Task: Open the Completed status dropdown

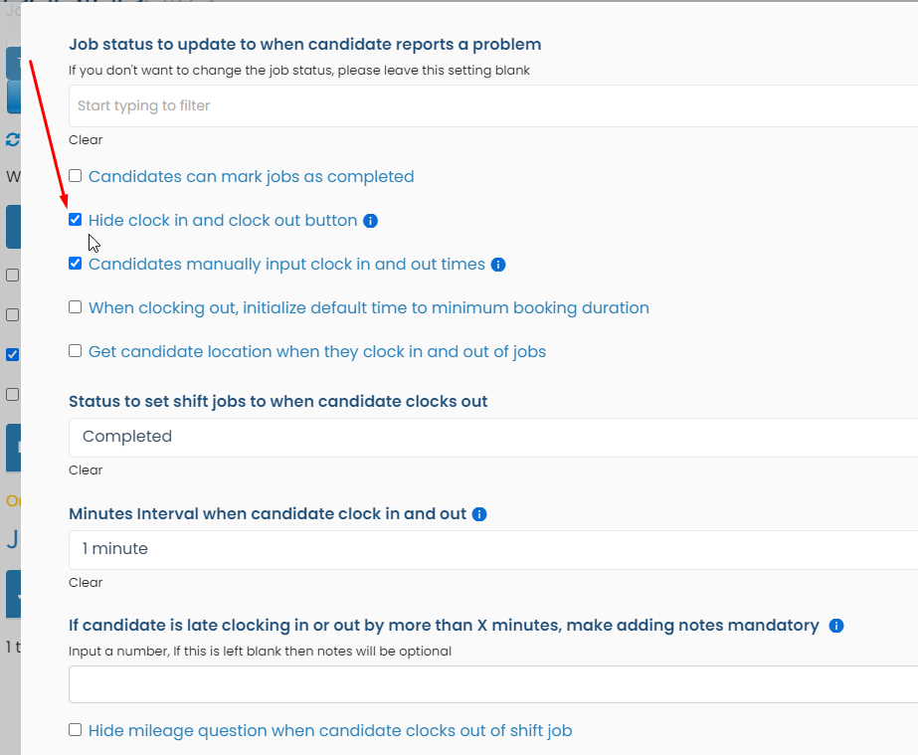Action: coord(493,437)
